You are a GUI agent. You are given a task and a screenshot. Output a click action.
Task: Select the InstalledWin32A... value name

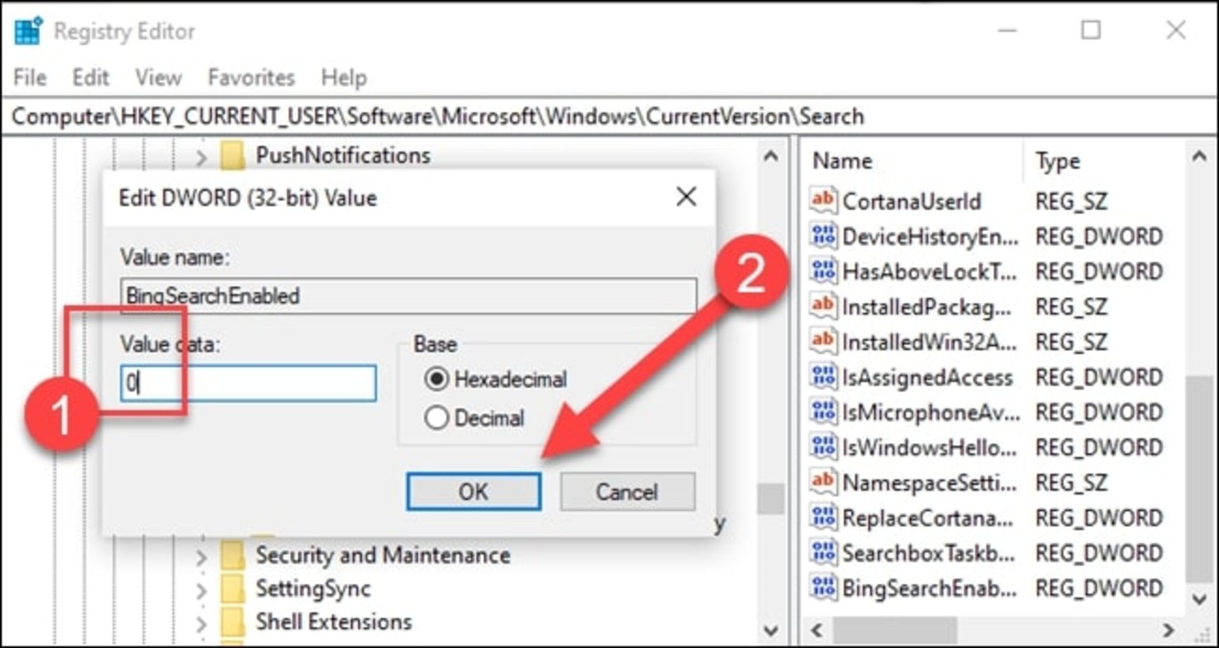click(929, 342)
